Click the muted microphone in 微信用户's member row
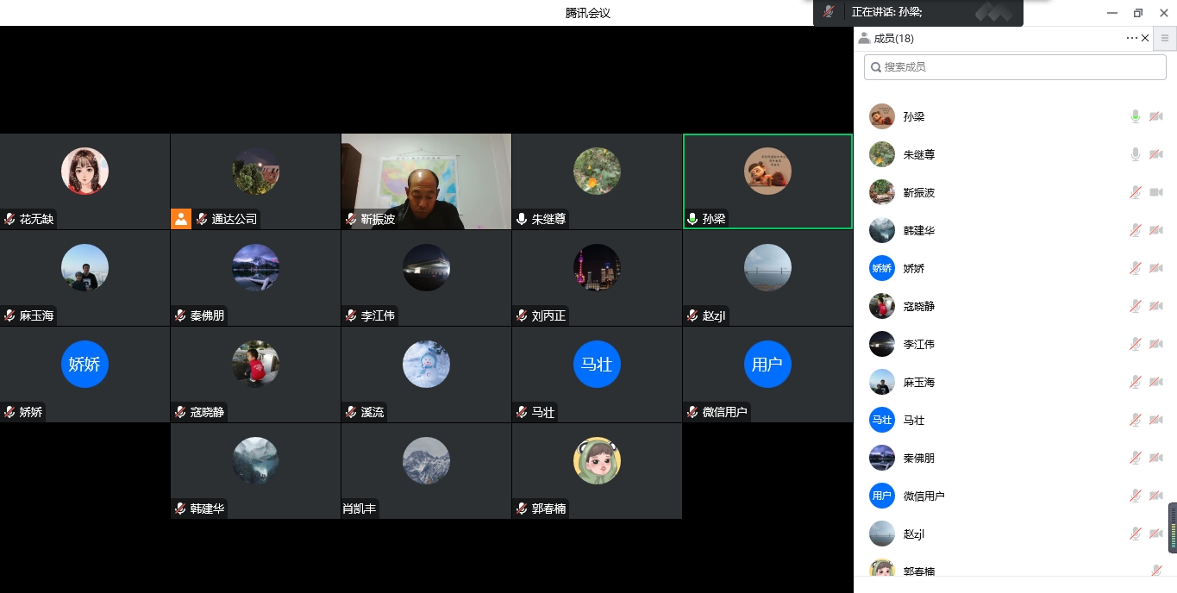Image resolution: width=1177 pixels, height=593 pixels. pos(1136,496)
